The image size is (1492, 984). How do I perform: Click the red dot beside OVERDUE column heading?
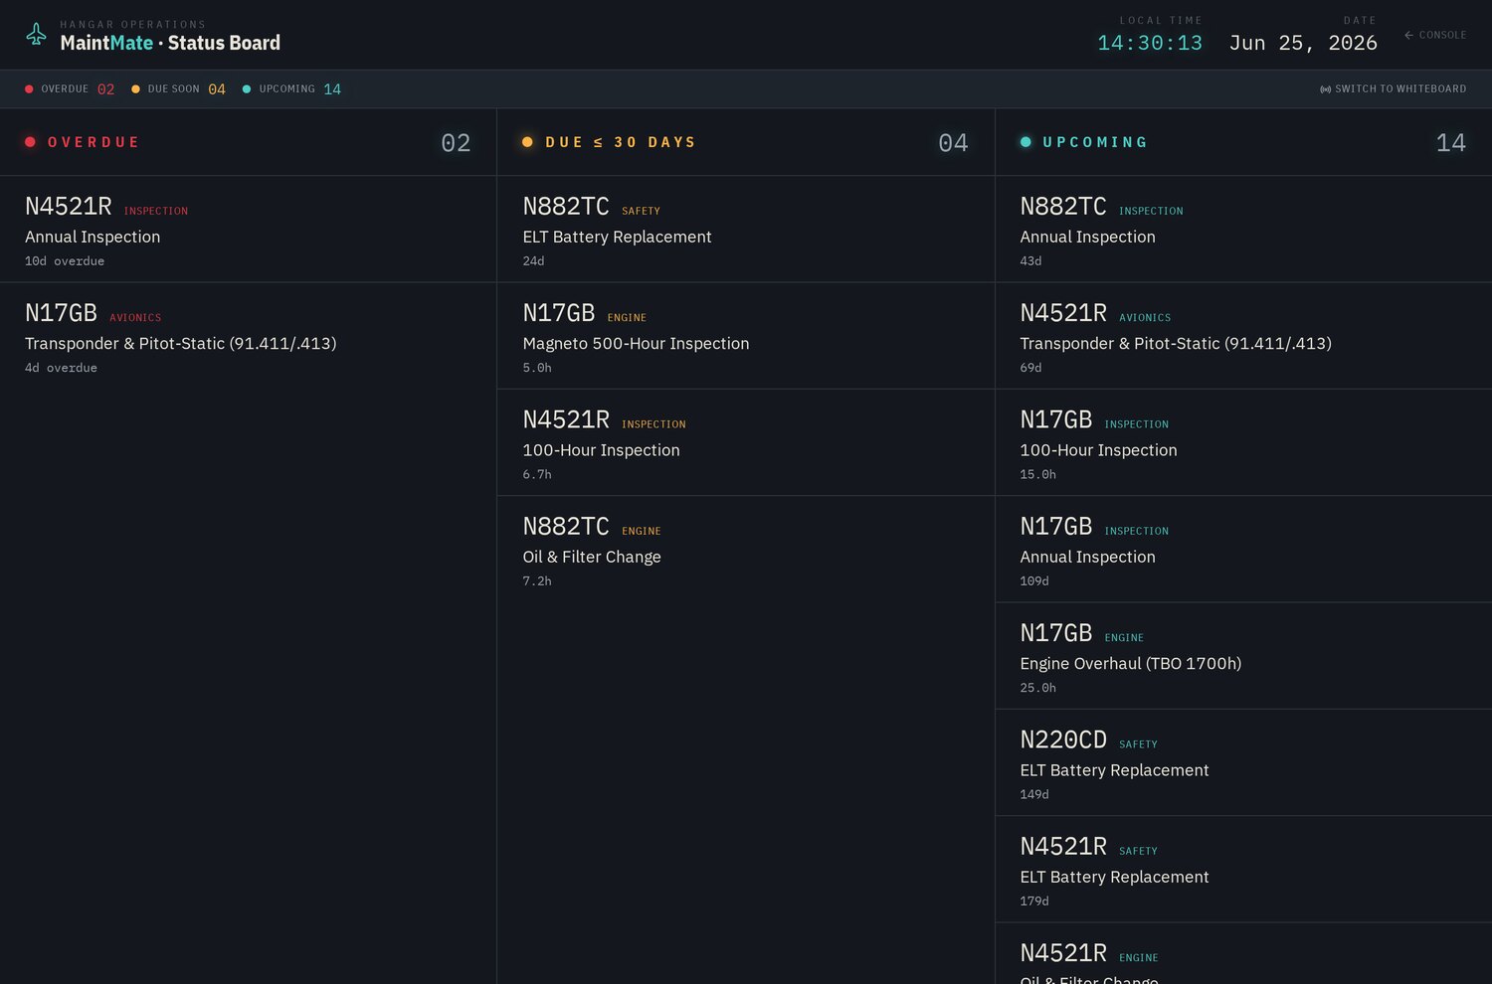pos(30,142)
